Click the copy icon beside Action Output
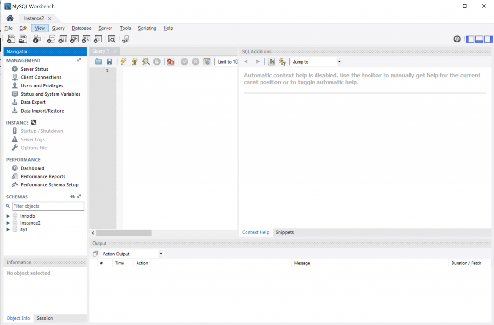Viewport: 494px width, 325px height. (x=96, y=254)
